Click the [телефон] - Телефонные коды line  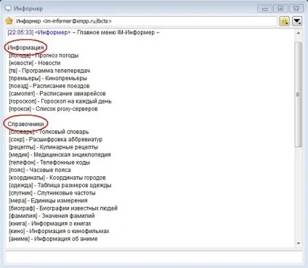tap(49, 162)
